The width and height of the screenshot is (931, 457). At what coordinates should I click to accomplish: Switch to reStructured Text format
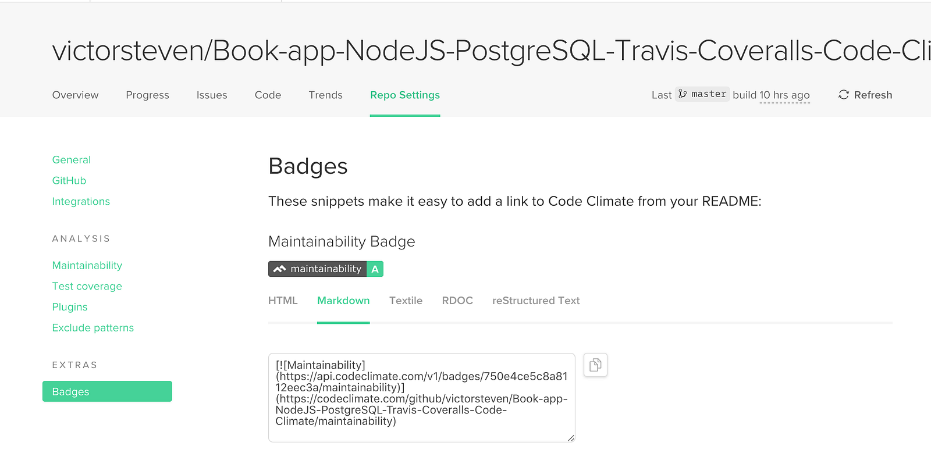tap(536, 301)
